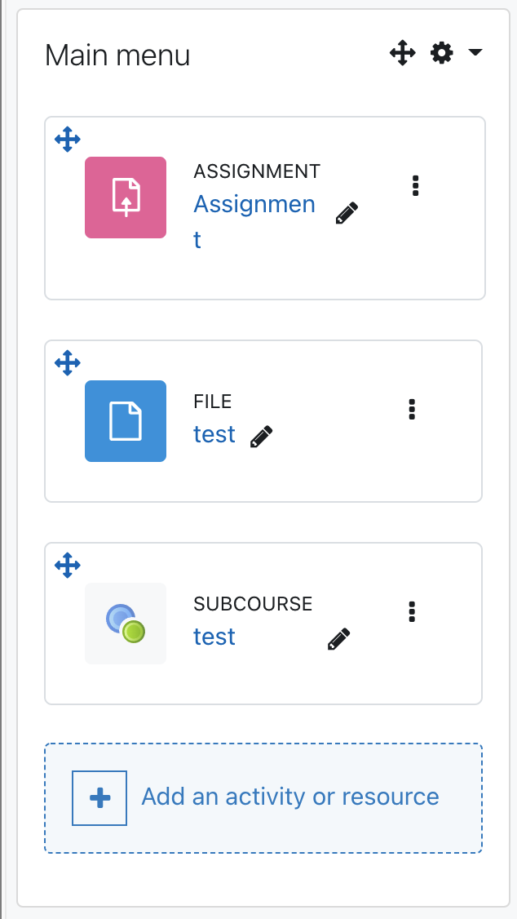Open the Assignment activity link
This screenshot has width=517, height=919.
tap(254, 221)
